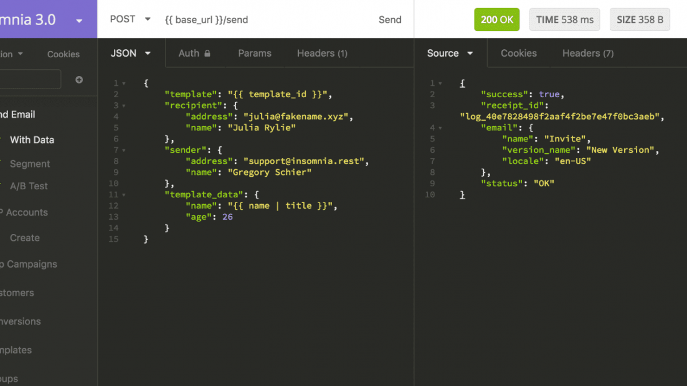The height and width of the screenshot is (386, 687).
Task: Open the Source preview mode dropdown
Action: 450,53
